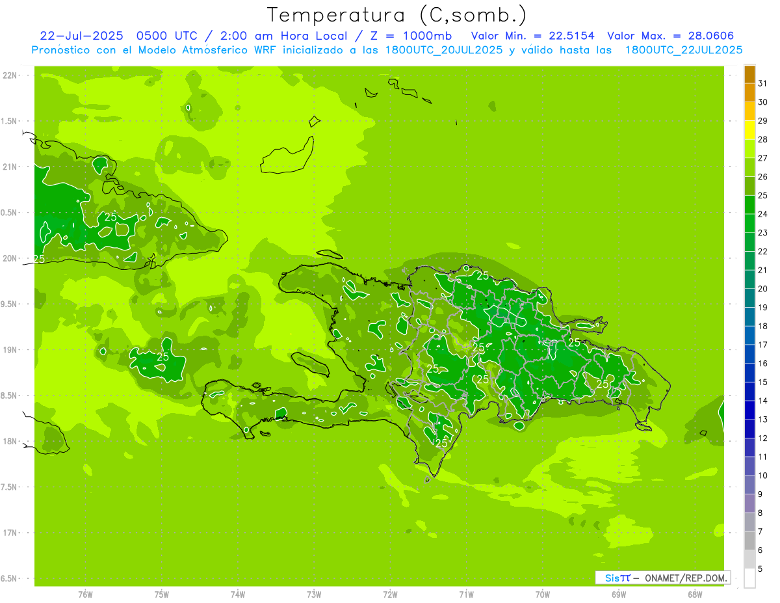Viewport: 780px width, 603px height.
Task: Click the title "Temperatura (C,somb.)"
Action: tap(397, 15)
